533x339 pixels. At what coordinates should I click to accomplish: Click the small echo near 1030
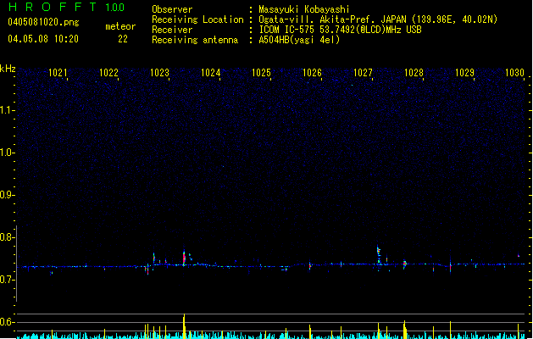coord(519,255)
